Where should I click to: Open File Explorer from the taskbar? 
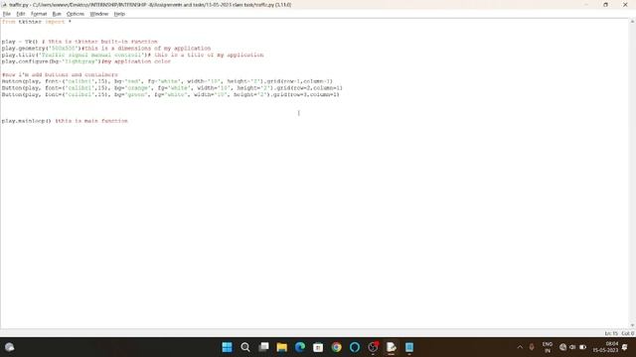tap(282, 347)
